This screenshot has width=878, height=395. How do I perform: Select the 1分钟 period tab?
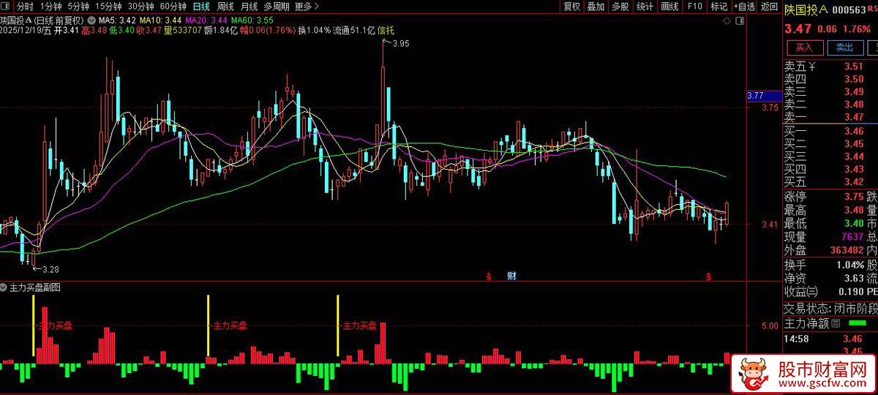coord(51,7)
